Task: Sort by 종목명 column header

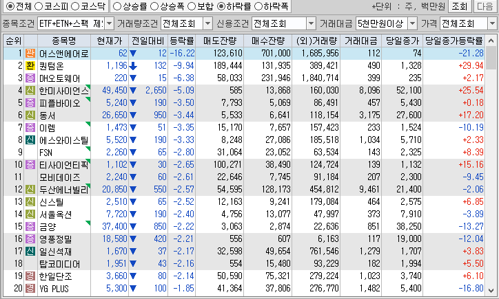Action: (64, 41)
